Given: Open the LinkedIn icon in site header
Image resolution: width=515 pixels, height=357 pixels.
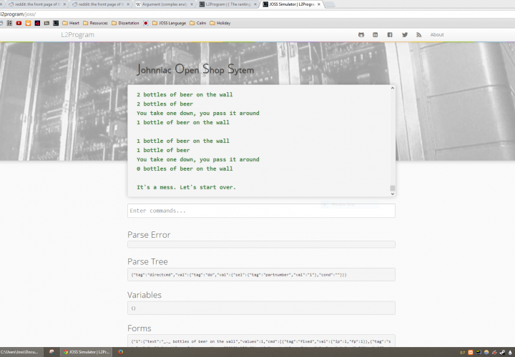Looking at the screenshot, I should pos(376,35).
